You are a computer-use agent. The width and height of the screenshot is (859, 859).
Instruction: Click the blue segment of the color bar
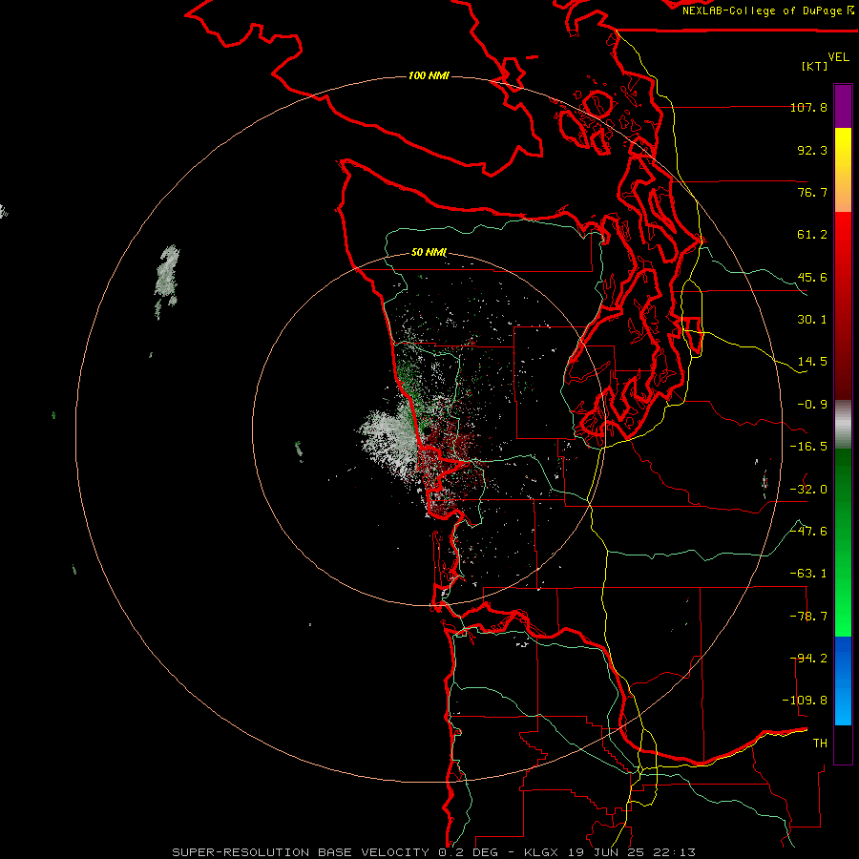point(843,681)
